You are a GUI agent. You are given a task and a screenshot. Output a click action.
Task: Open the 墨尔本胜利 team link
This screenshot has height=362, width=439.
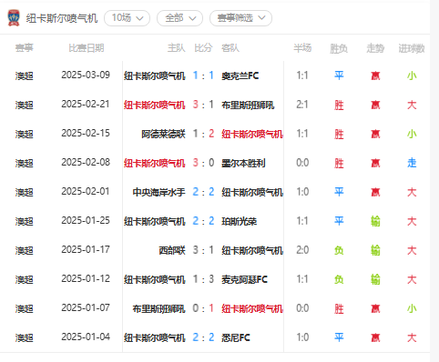point(243,163)
